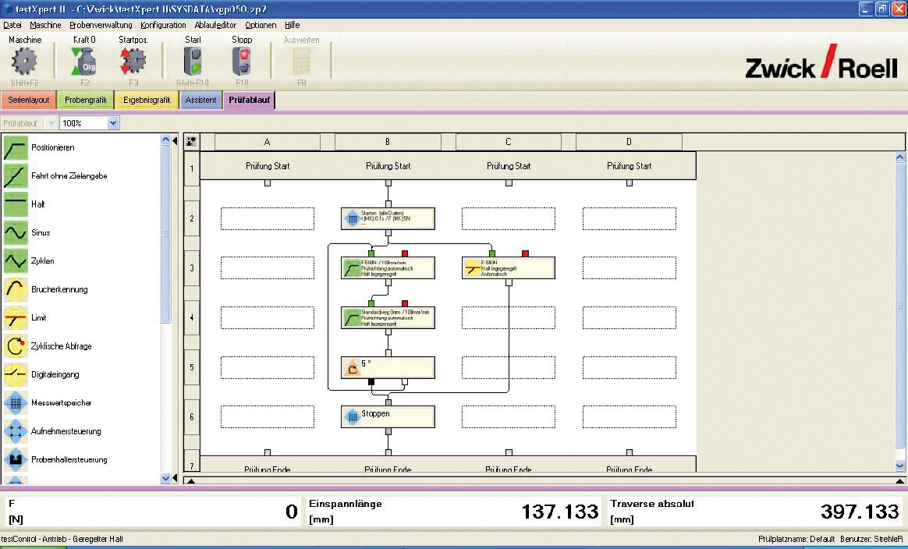Select the Positionieren icon in palette
The width and height of the screenshot is (908, 549).
click(16, 147)
